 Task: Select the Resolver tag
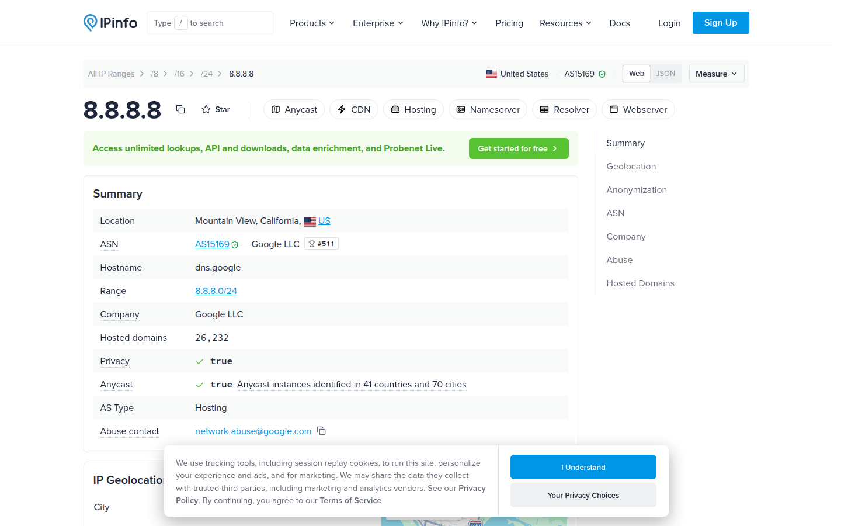click(x=564, y=109)
